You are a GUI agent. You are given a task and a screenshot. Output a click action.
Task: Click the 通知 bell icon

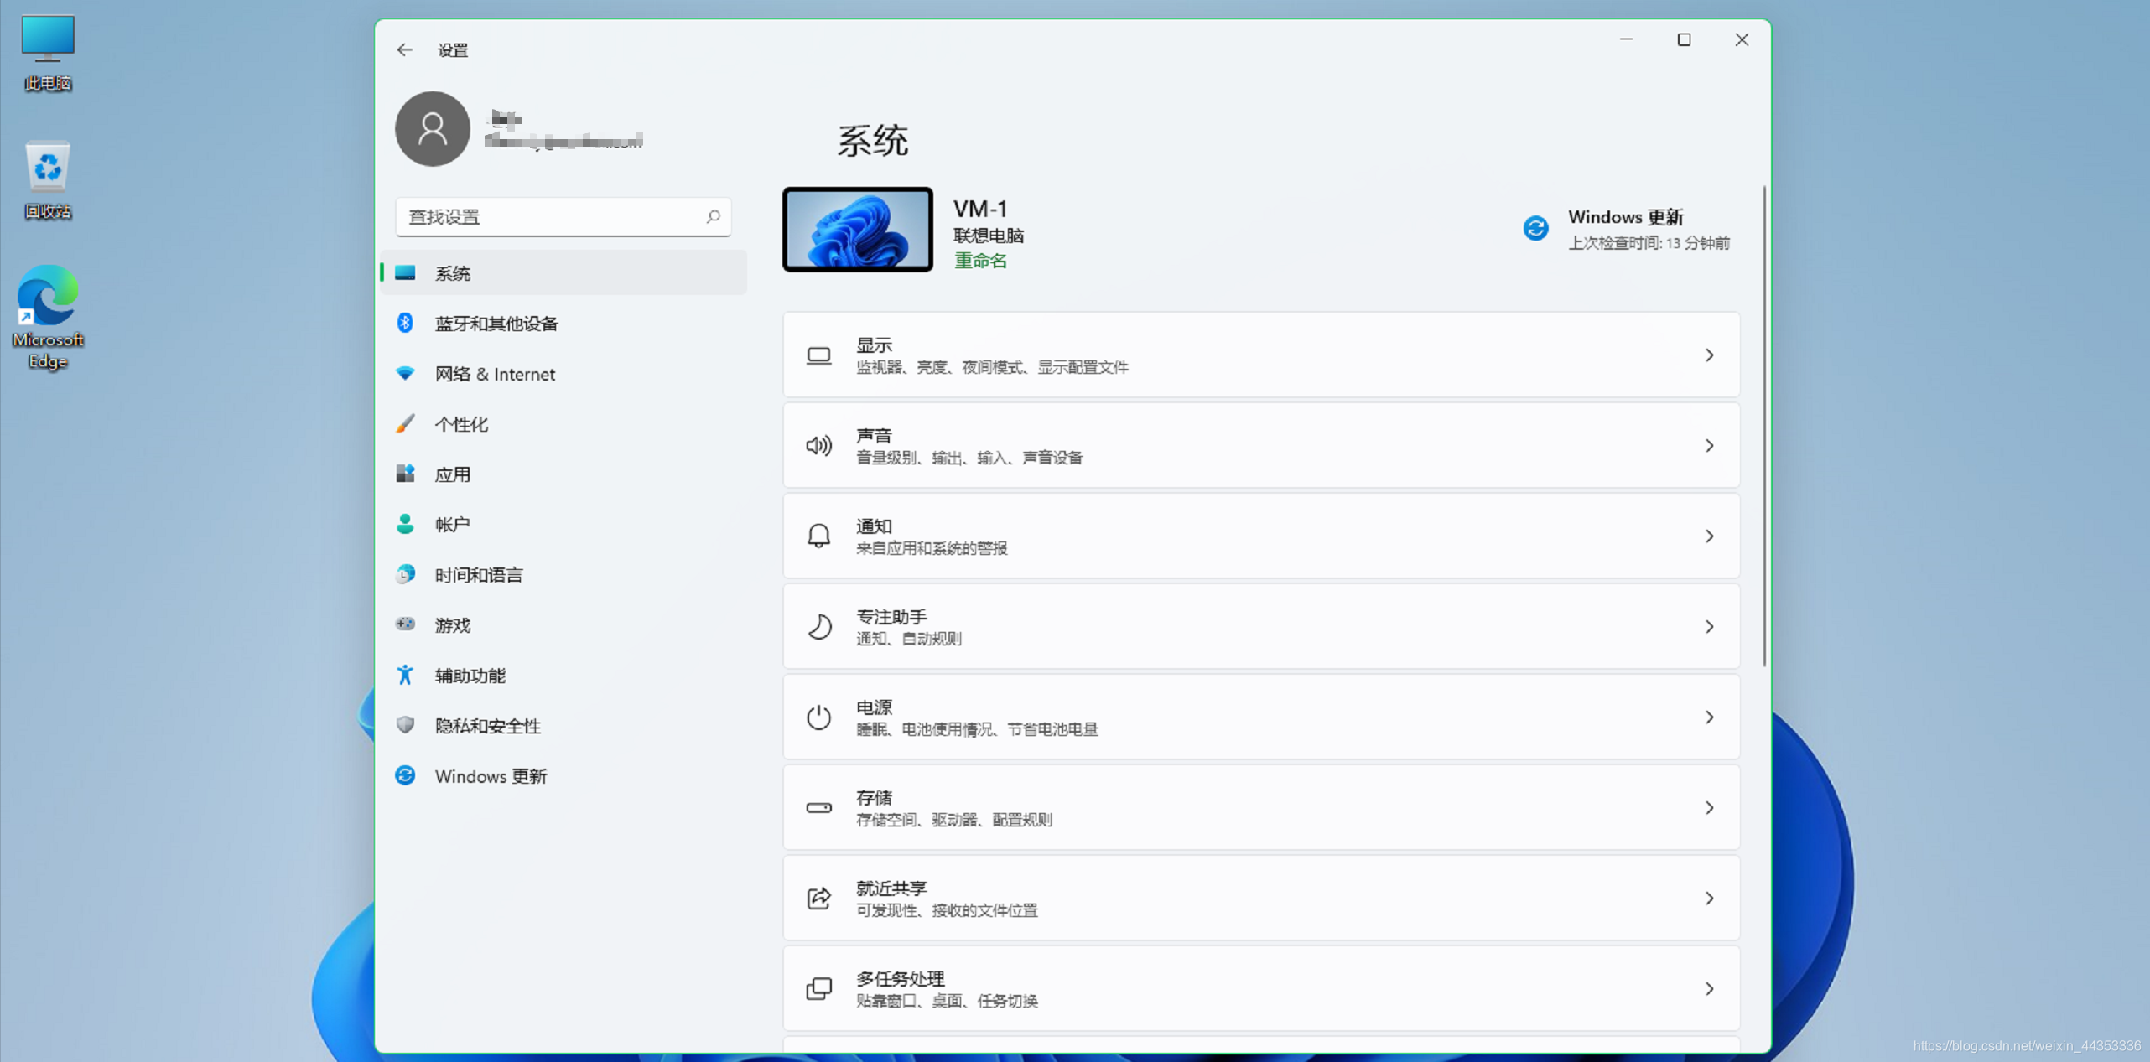coord(818,536)
